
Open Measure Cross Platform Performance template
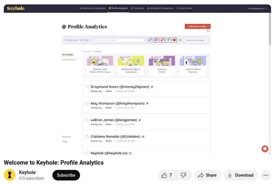point(100,66)
